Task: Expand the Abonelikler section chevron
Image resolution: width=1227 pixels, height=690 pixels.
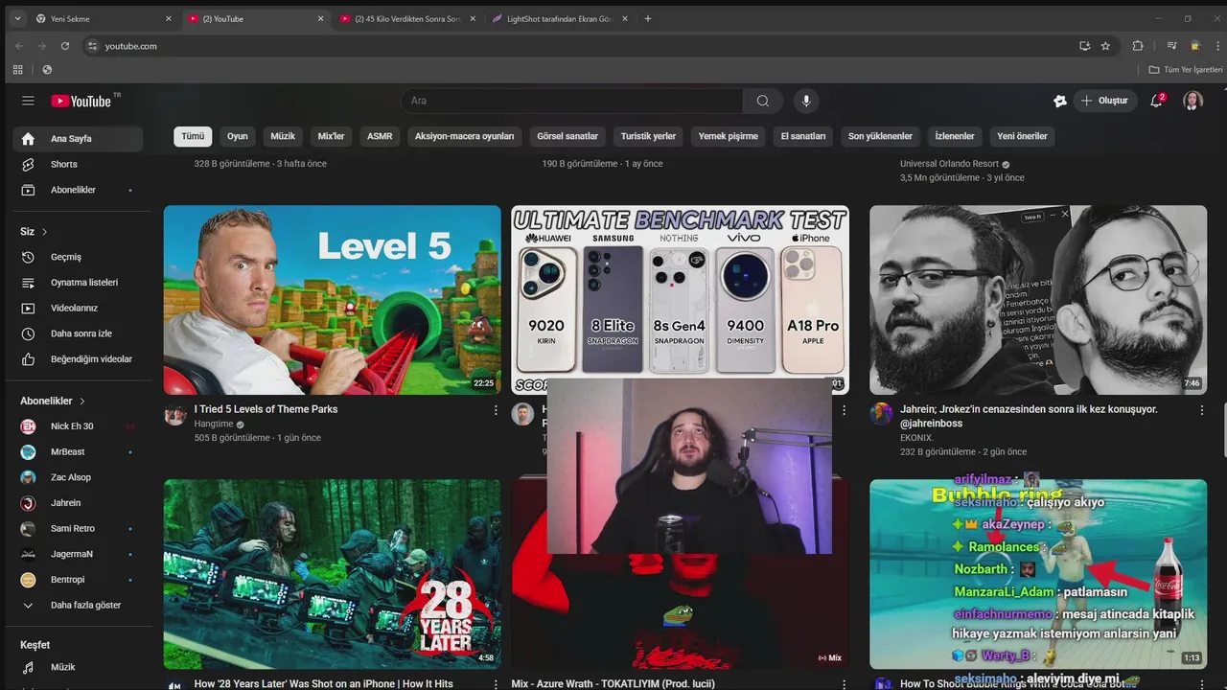Action: pos(82,401)
